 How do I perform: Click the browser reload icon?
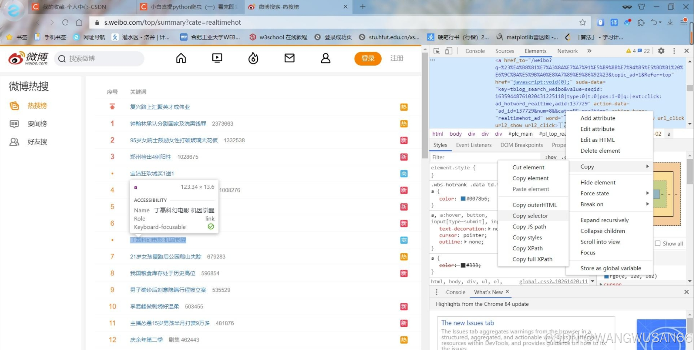click(x=65, y=23)
